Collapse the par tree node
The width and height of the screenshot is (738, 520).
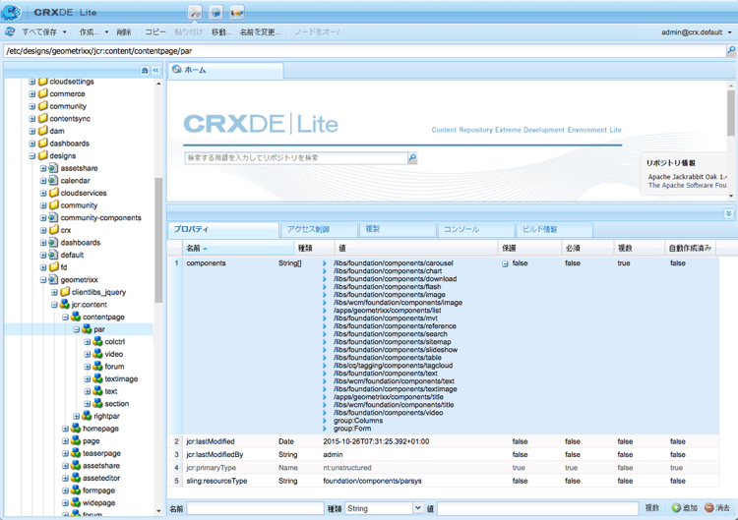pos(76,329)
